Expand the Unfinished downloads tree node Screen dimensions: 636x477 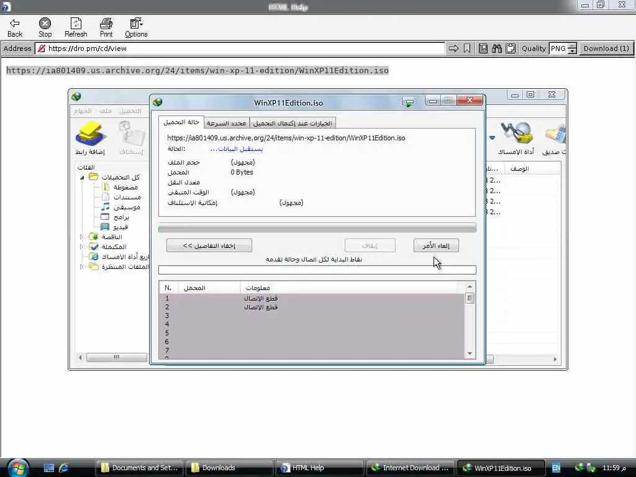click(81, 237)
